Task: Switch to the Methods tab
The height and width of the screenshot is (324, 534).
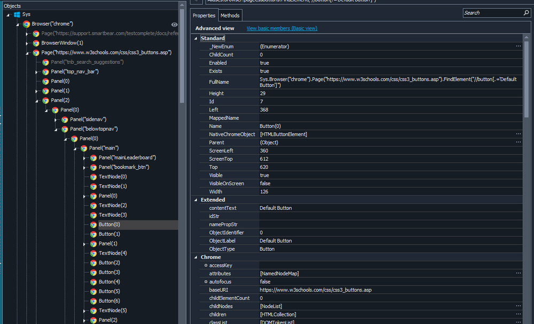Action: point(230,16)
